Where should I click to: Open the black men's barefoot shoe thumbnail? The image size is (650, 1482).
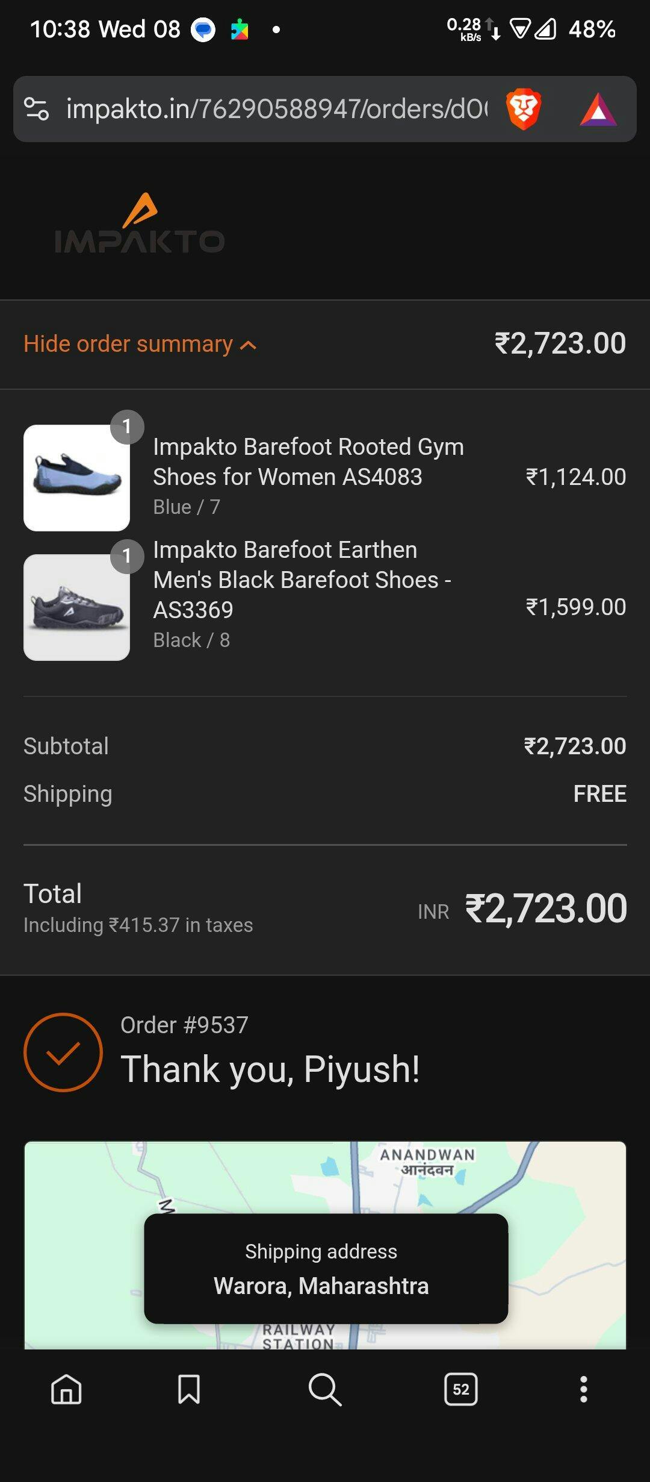tap(76, 607)
